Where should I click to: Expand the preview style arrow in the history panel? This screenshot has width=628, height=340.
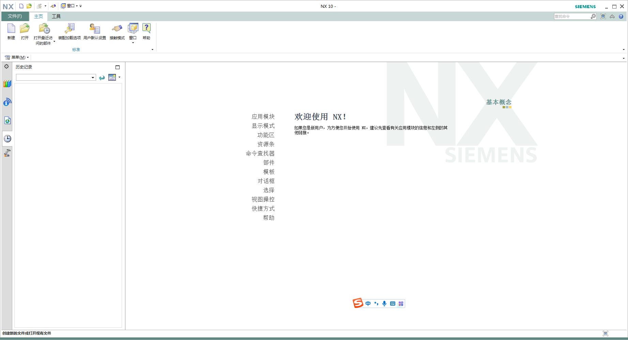(119, 77)
